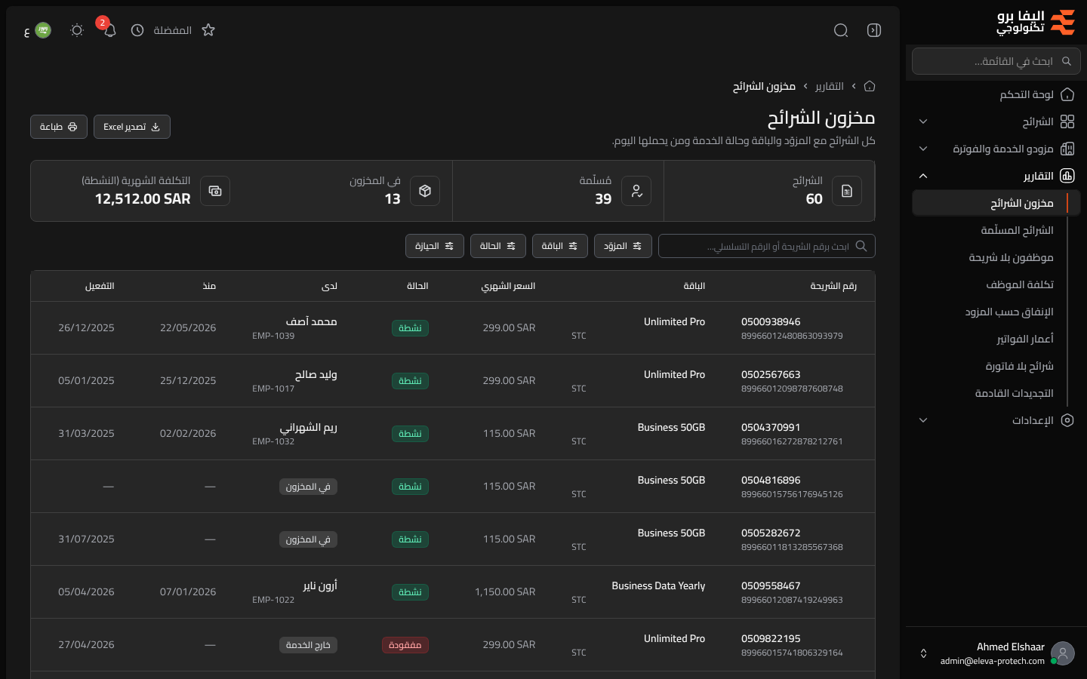Add page to favorites with star icon
Viewport: 1087px width, 679px height.
click(x=208, y=30)
